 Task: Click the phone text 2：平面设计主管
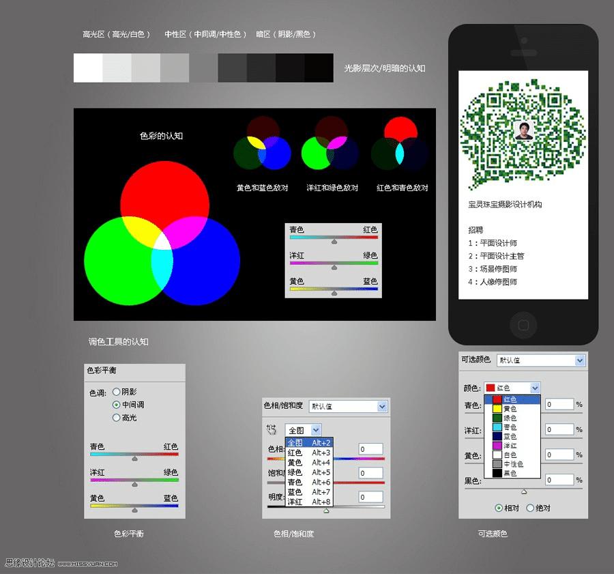click(496, 256)
